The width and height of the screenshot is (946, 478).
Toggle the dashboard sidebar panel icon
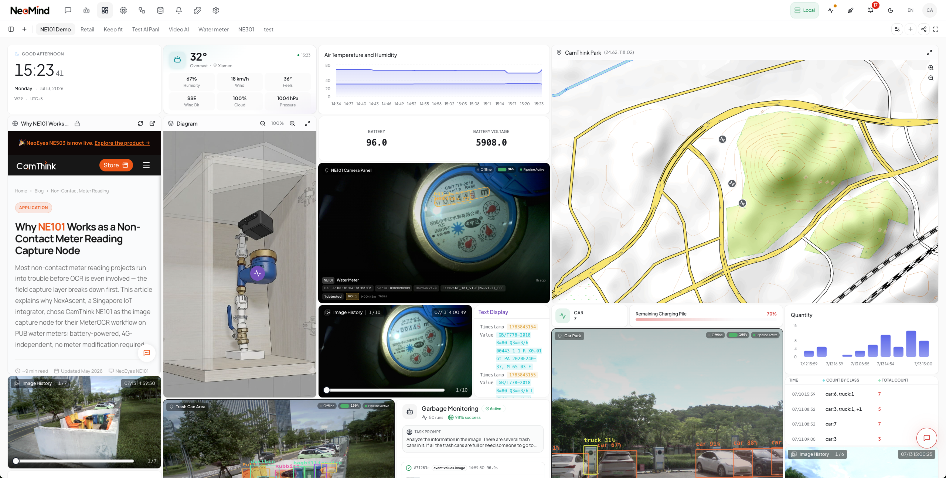coord(11,29)
